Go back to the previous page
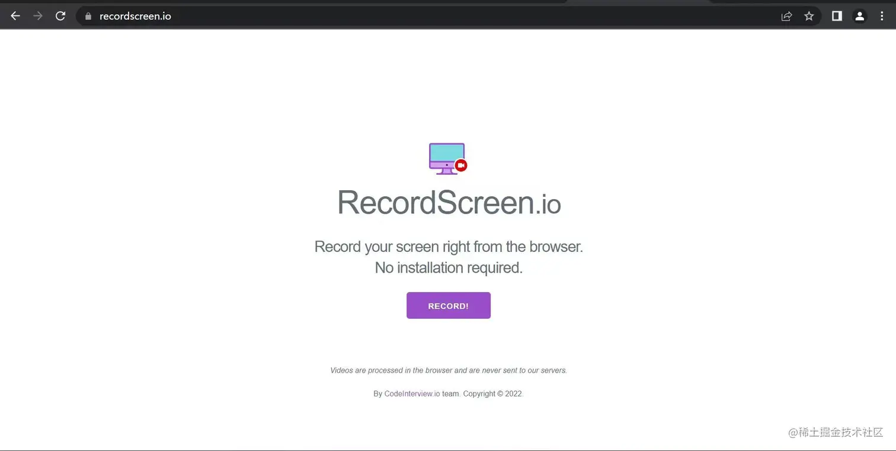Viewport: 896px width, 451px height. point(15,16)
